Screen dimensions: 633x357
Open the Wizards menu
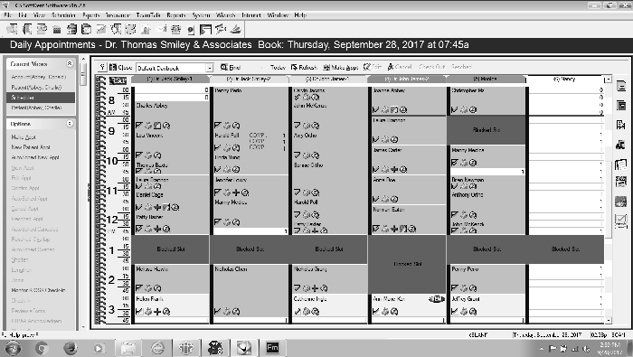(x=226, y=15)
